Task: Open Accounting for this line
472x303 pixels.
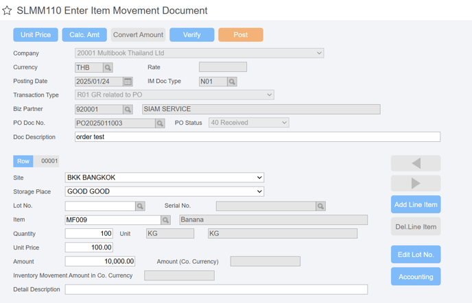Action: [416, 276]
